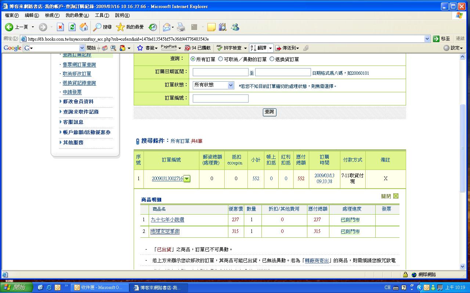Open Google toolbar 書籤 bookmarks star
The image size is (470, 293).
(x=147, y=48)
